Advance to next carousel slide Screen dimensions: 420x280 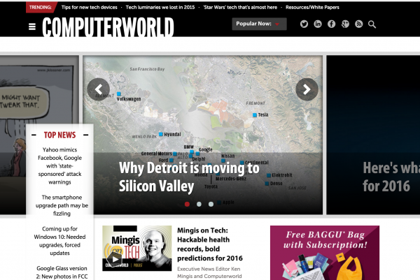pyautogui.click(x=307, y=89)
